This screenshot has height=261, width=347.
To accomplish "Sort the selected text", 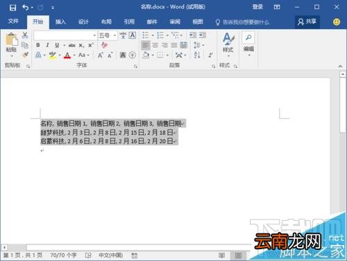I will 197,55.
